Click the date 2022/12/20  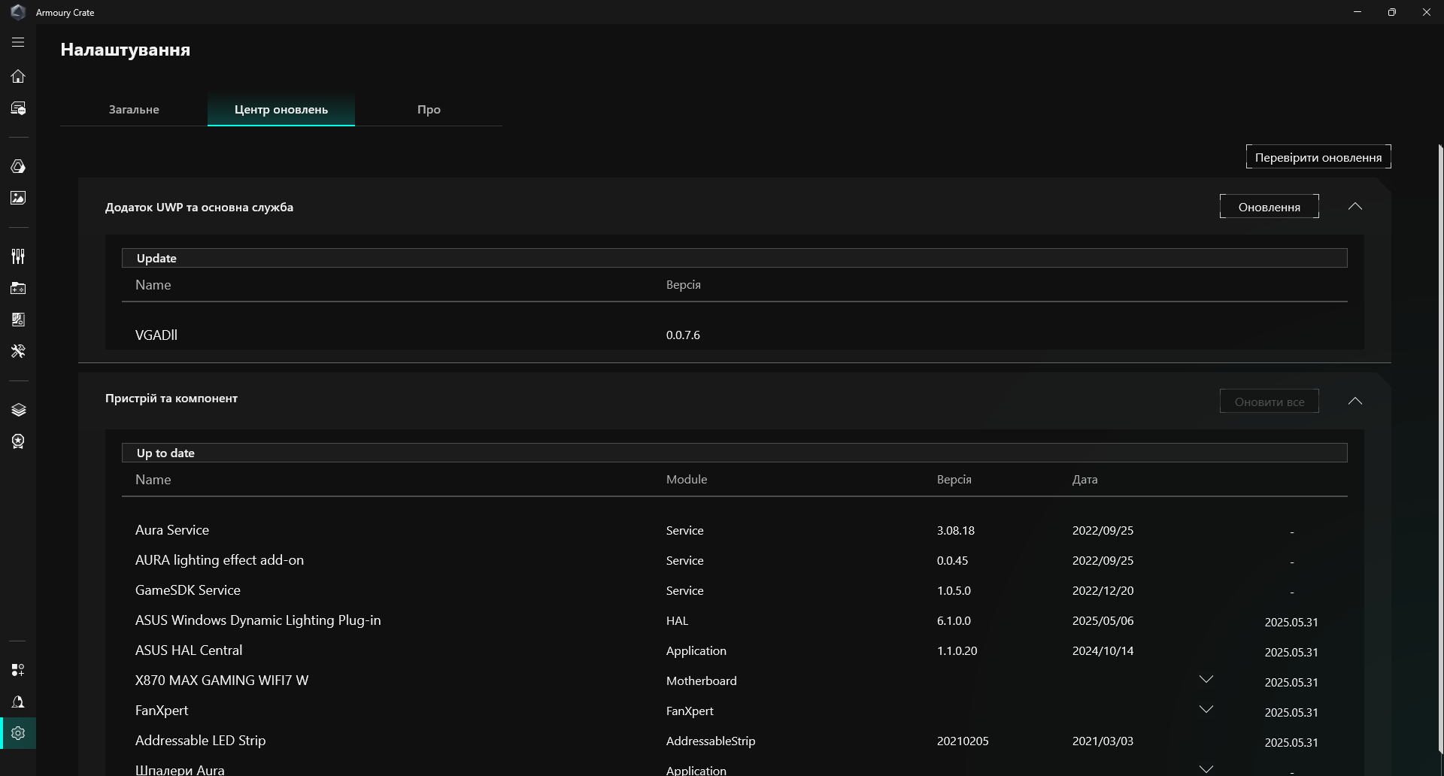(1103, 591)
